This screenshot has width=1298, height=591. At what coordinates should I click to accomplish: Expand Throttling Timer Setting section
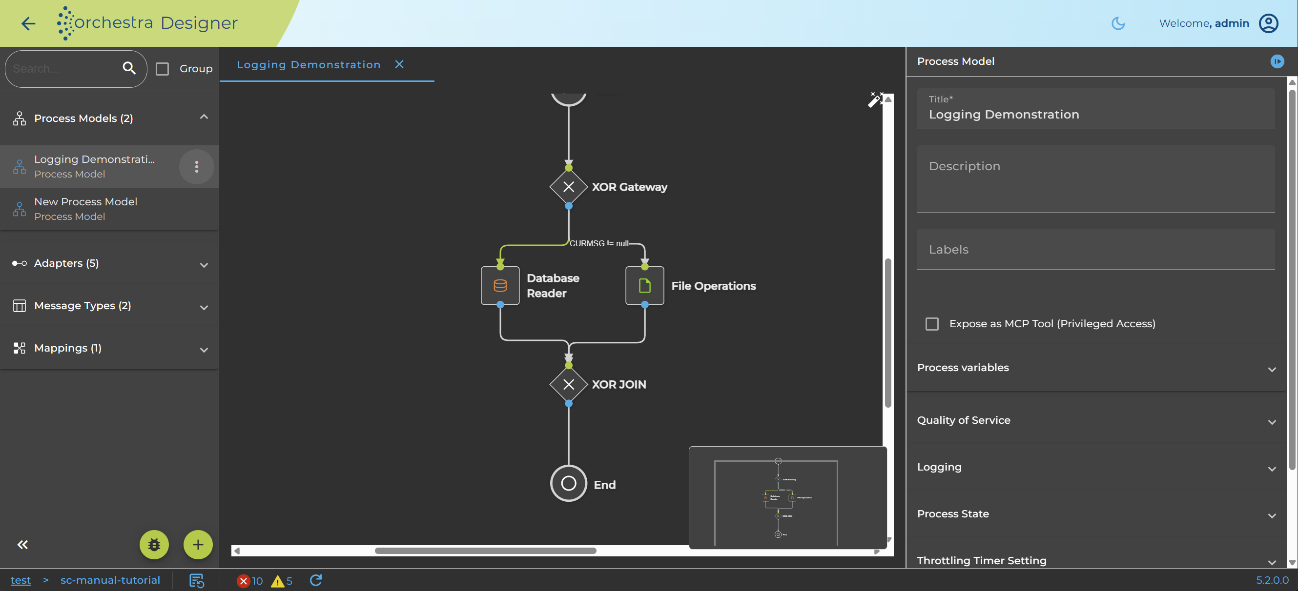pos(1095,560)
